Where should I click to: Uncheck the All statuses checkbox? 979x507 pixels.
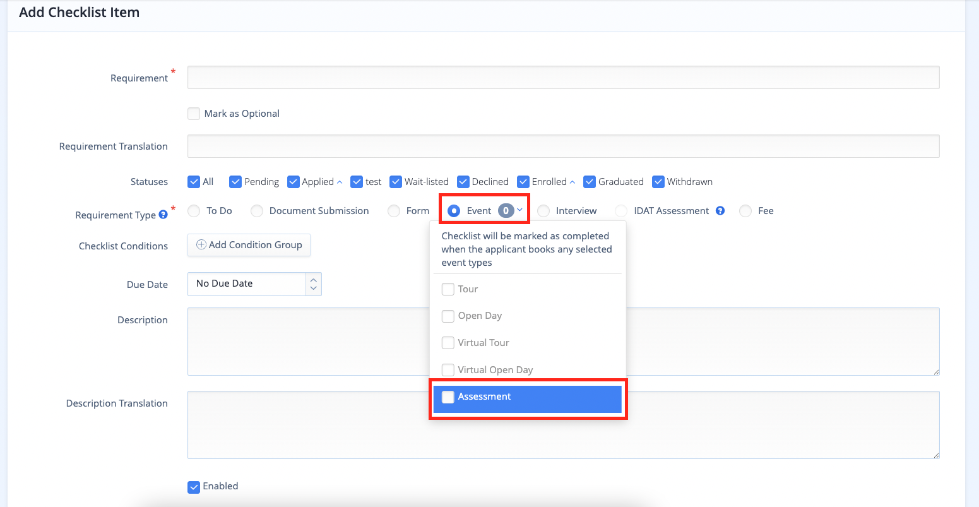194,182
